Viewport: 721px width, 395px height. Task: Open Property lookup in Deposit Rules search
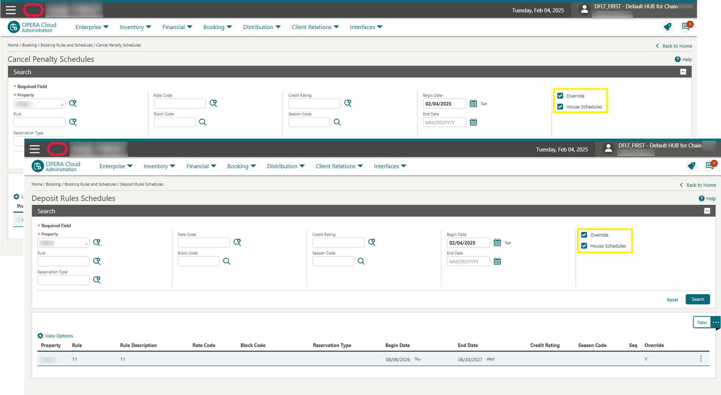[x=97, y=242]
